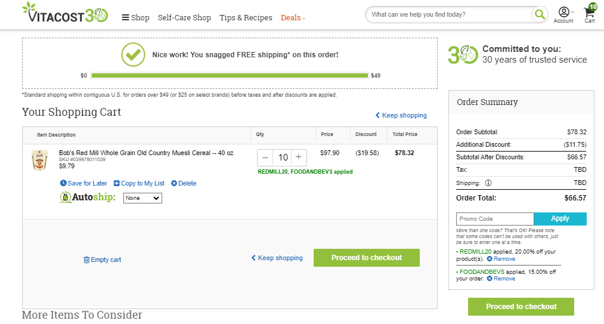Delete the muesli item from cart
The height and width of the screenshot is (324, 604).
(184, 183)
